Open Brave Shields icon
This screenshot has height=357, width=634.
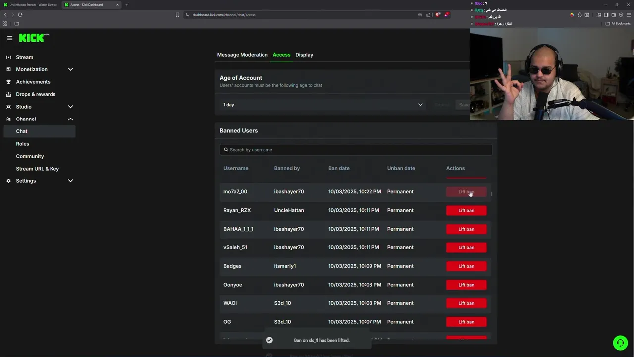tap(438, 15)
